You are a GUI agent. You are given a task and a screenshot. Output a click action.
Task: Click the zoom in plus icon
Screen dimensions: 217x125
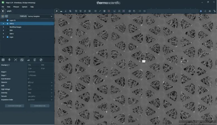pos(57,11)
